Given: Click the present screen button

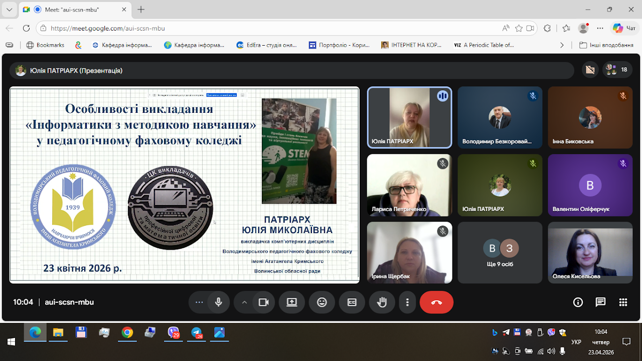Looking at the screenshot, I should click(292, 302).
